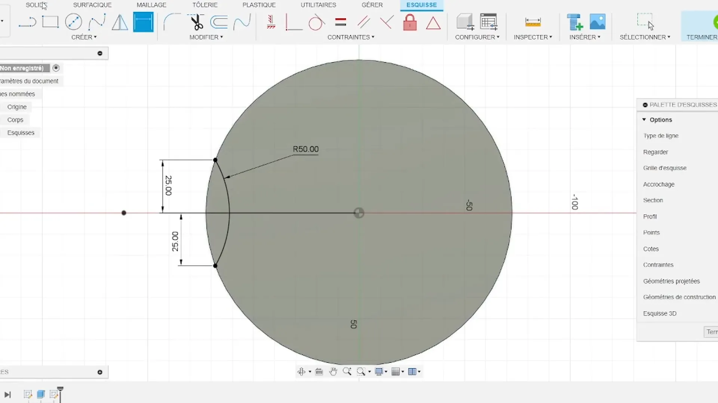The image size is (718, 403).
Task: Click the Measure tool in Inspecter
Action: [533, 22]
